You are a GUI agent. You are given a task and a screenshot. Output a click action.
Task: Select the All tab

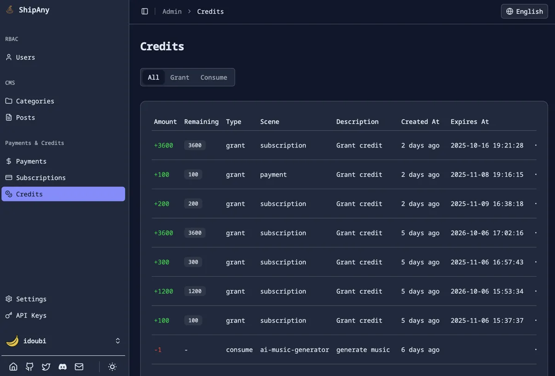(154, 77)
